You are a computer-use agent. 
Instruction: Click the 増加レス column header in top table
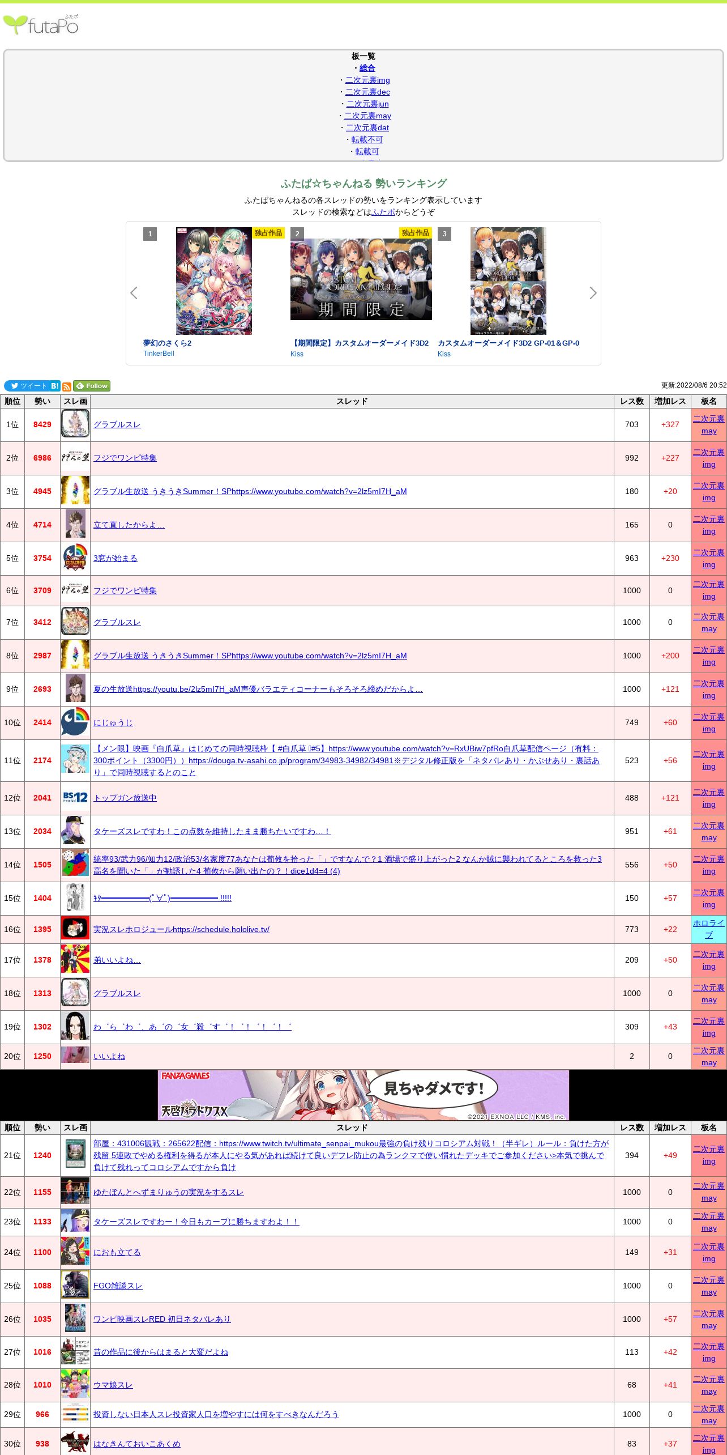[x=670, y=401]
